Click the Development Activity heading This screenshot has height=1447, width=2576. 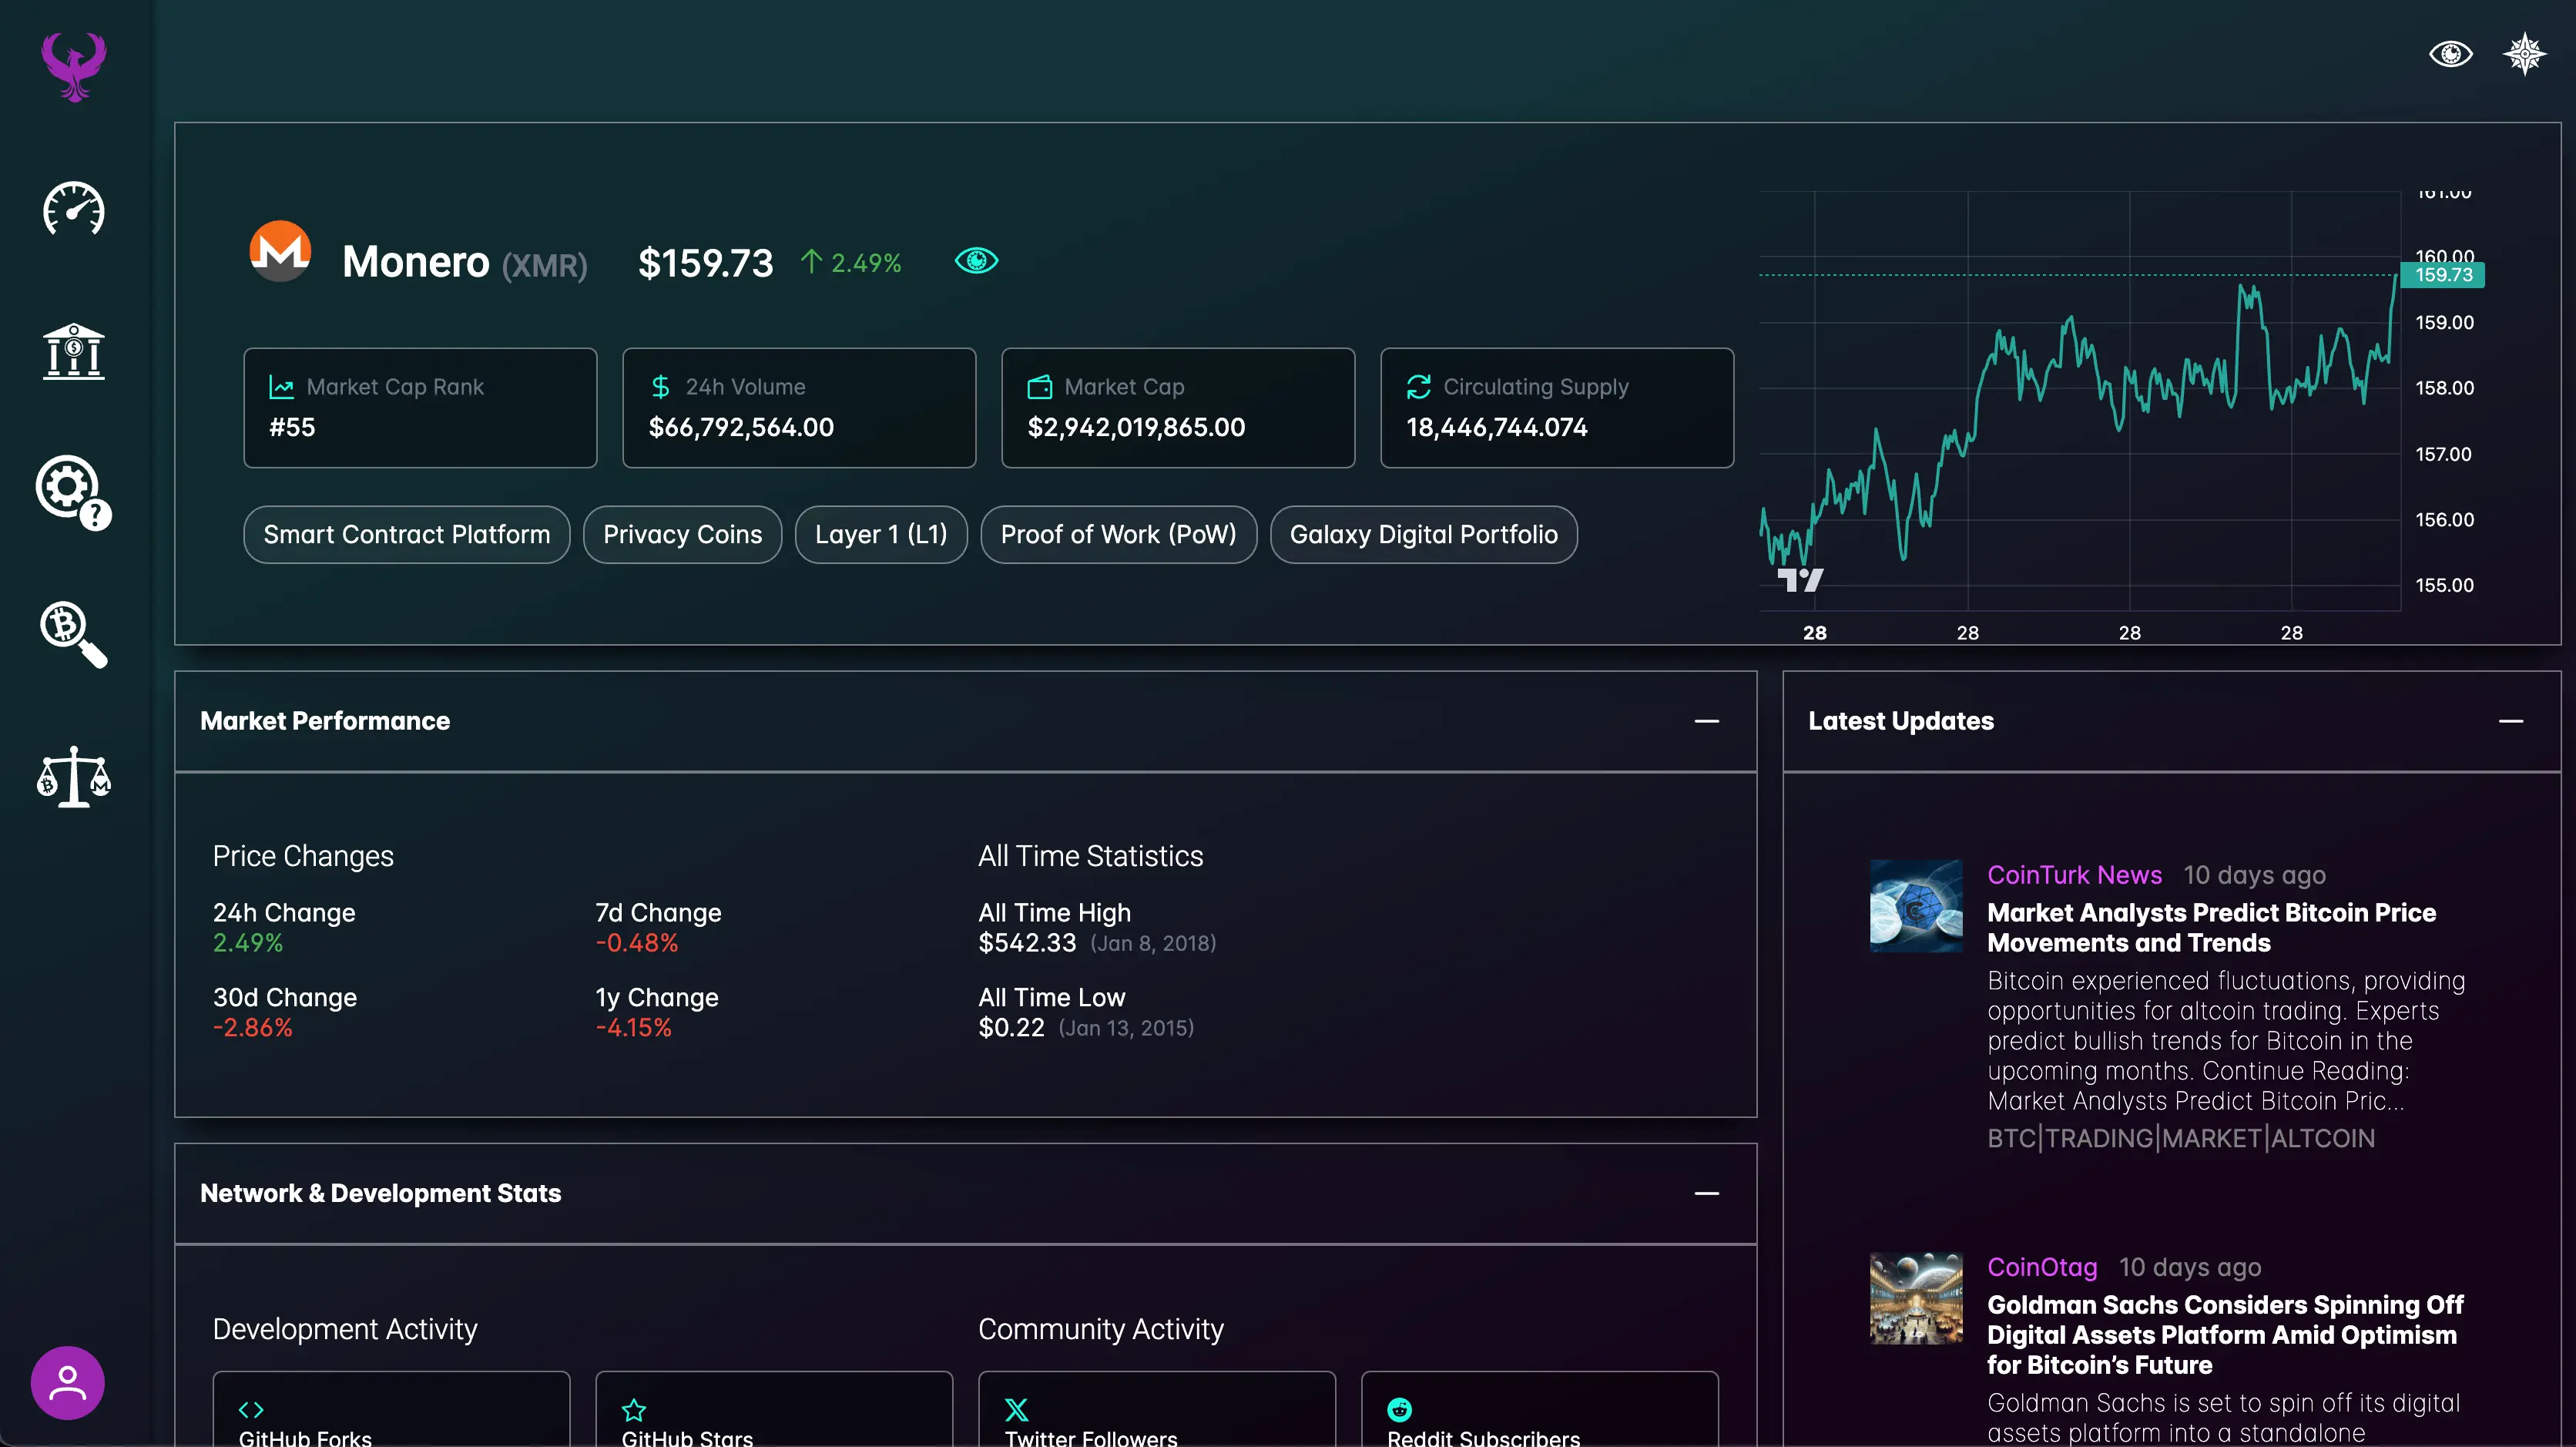coord(345,1329)
